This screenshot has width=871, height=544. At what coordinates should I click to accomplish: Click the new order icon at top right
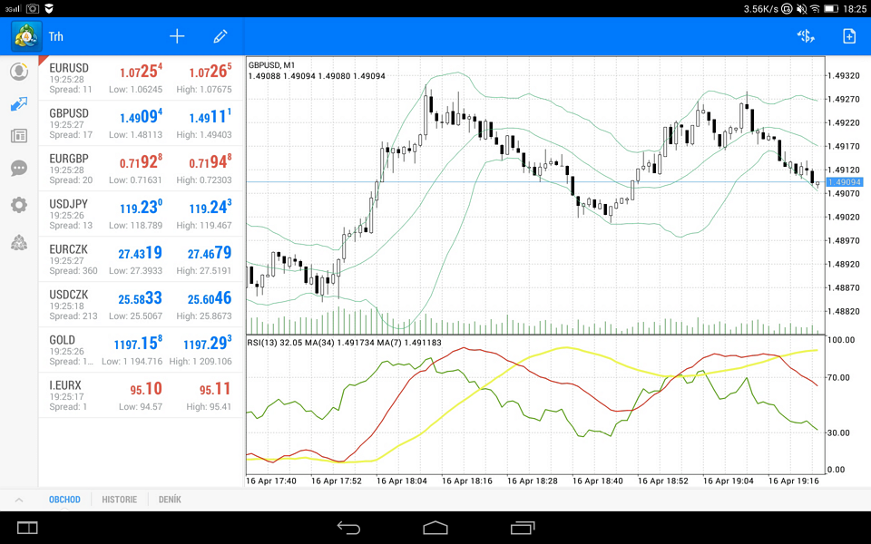[849, 36]
